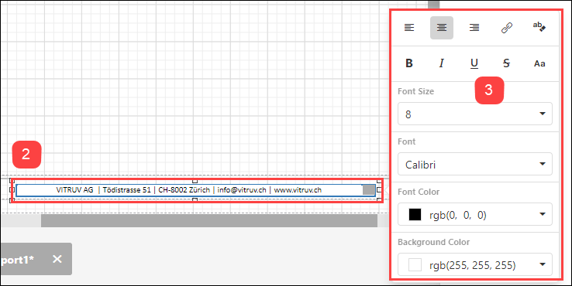The width and height of the screenshot is (572, 286).
Task: Toggle underline formatting
Action: tap(474, 63)
